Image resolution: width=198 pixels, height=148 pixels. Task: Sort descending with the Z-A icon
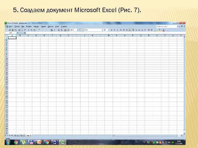click(62, 30)
